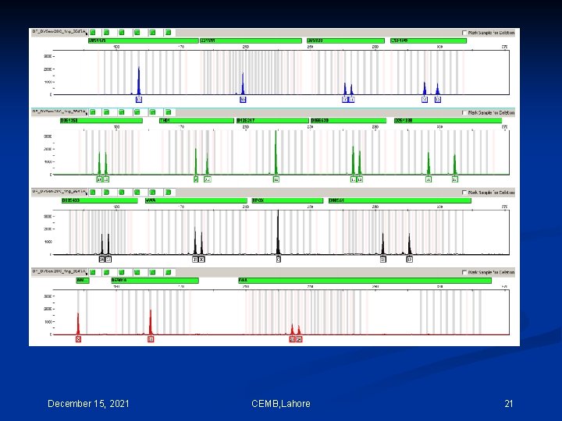Select the D16S539 marker bar
This screenshot has height=421, width=562.
(x=348, y=121)
